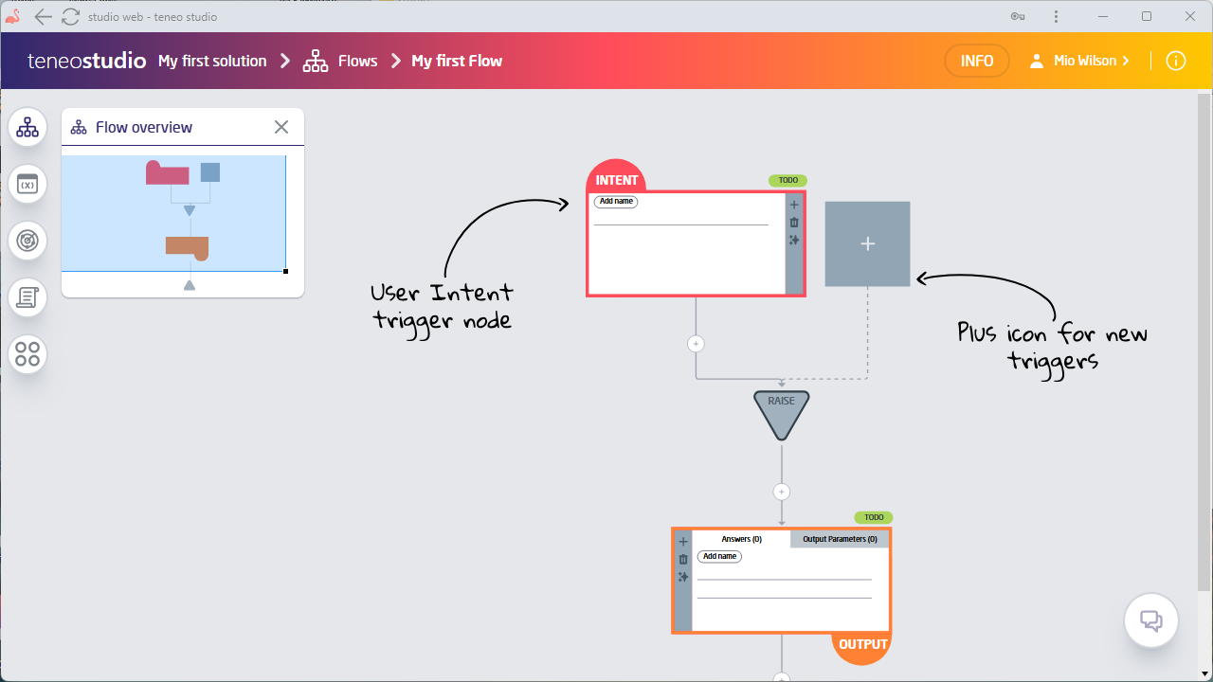Click the circled info icon in header
1213x682 pixels.
coord(1175,61)
